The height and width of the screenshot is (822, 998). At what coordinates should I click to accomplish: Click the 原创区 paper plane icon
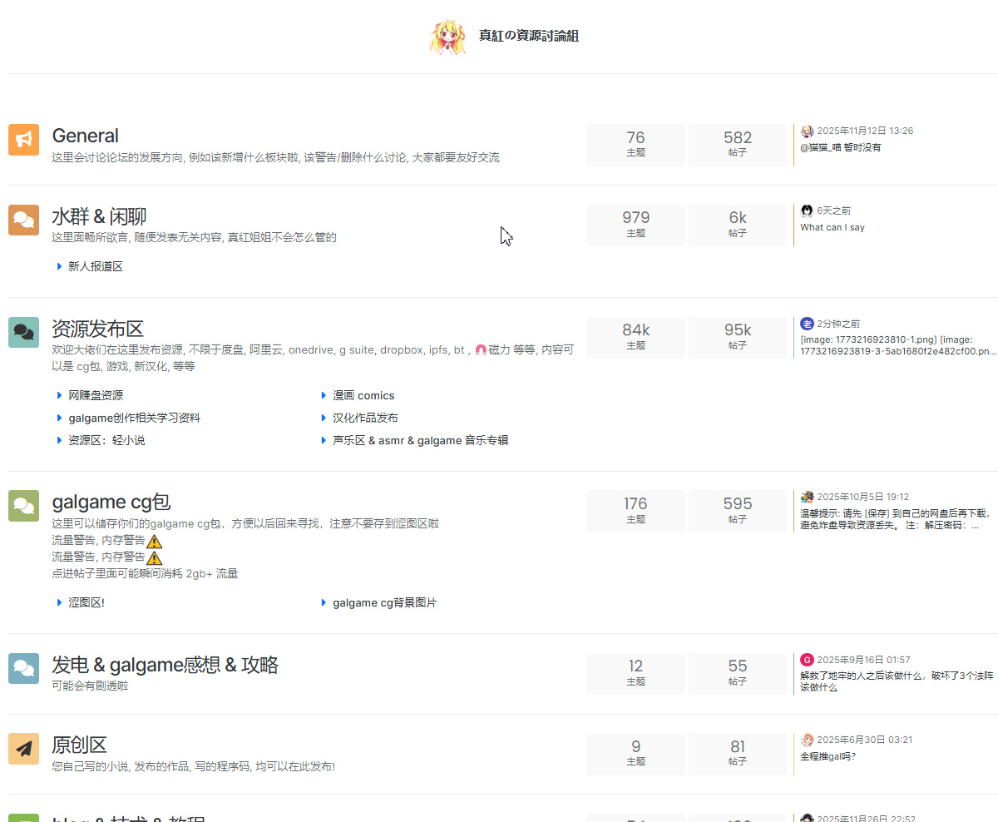[23, 748]
